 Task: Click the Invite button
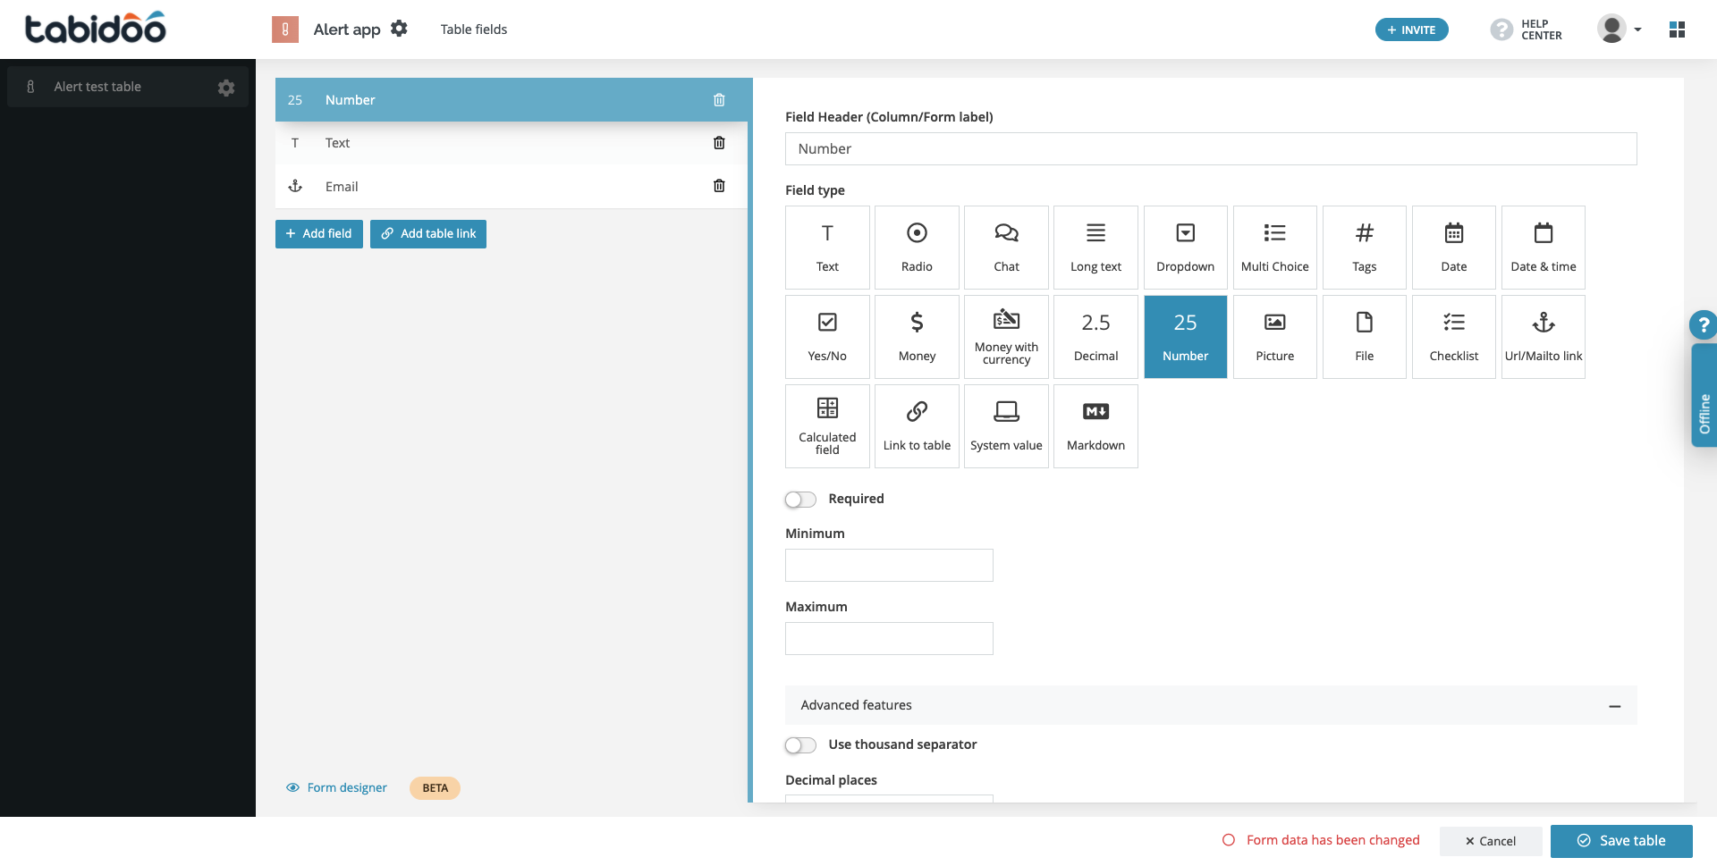click(1411, 29)
